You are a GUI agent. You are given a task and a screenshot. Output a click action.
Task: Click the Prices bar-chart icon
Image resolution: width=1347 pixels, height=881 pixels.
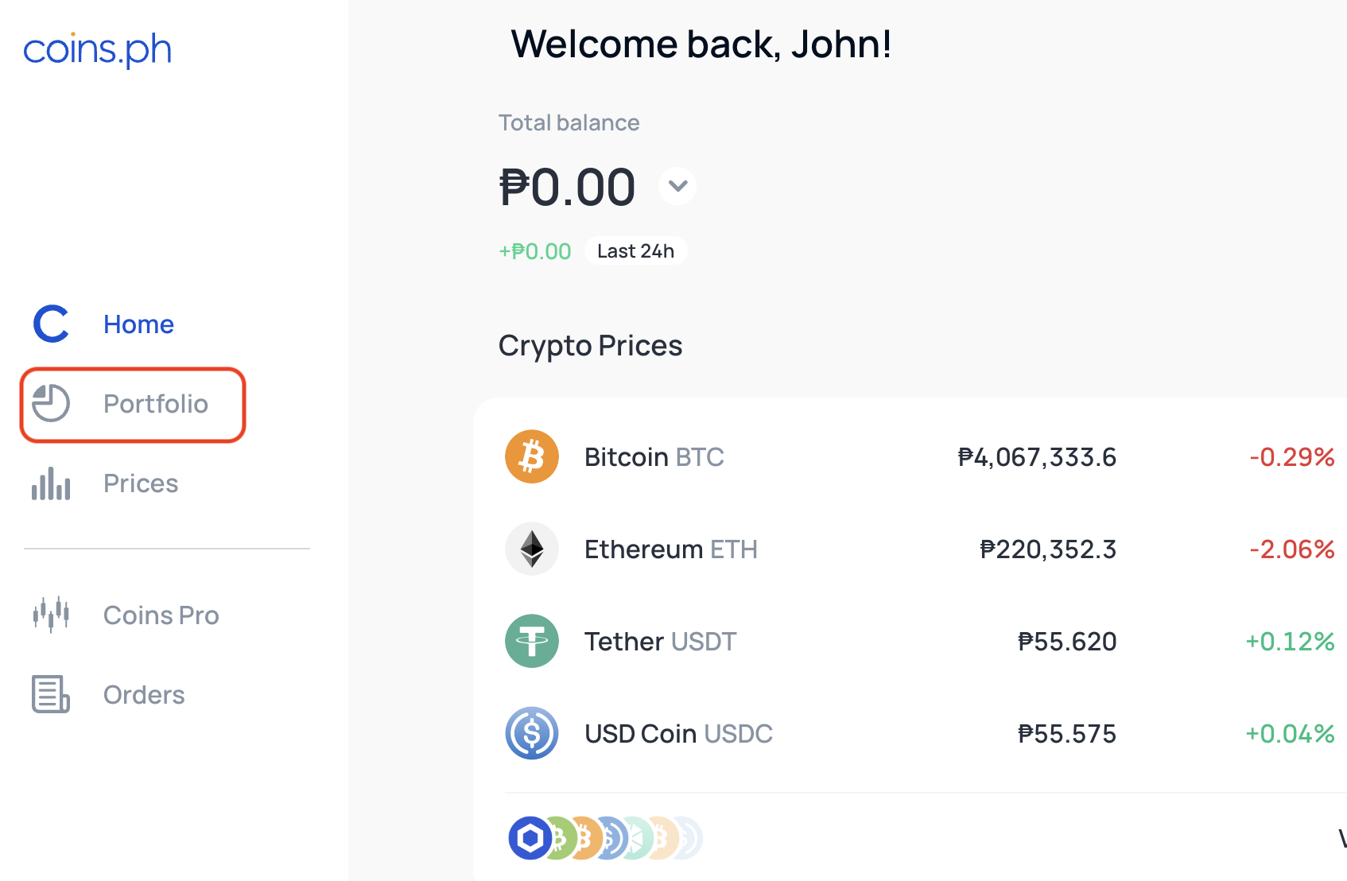click(49, 483)
